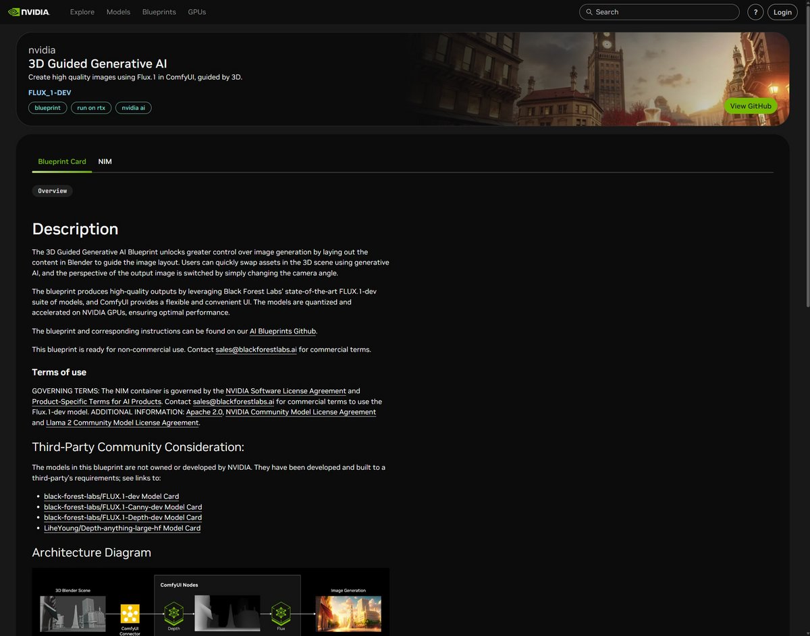810x636 pixels.
Task: Open the Explore menu
Action: pos(82,12)
